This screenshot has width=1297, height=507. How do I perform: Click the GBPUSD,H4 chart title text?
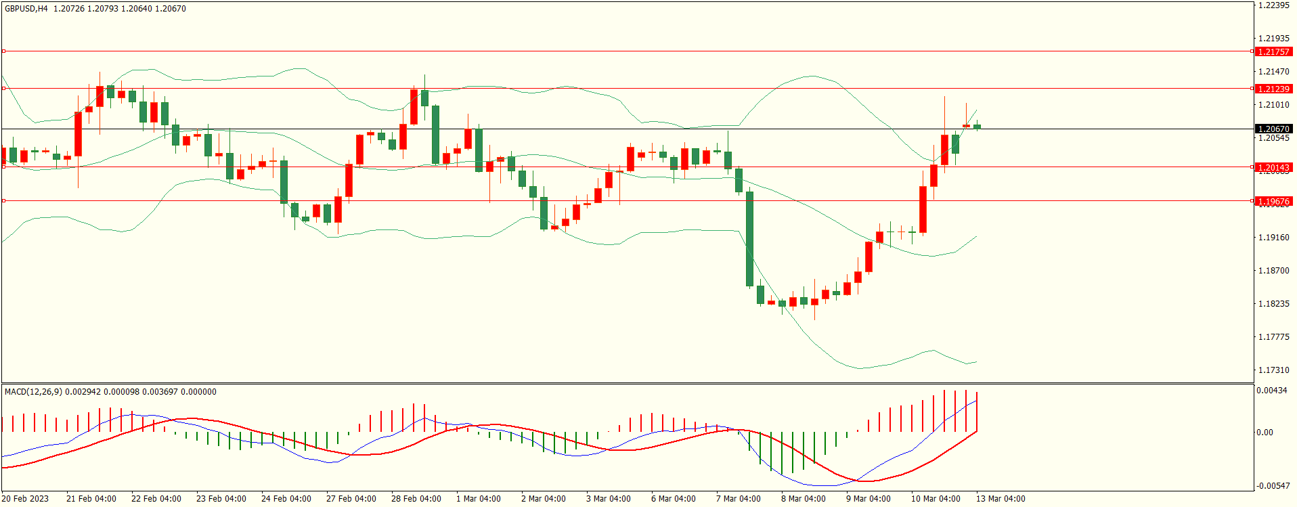[26, 9]
